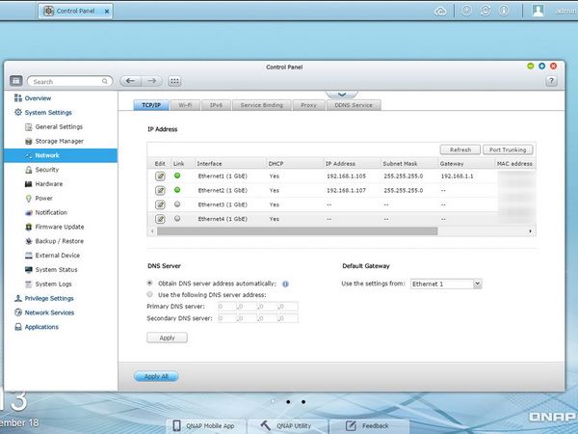The image size is (578, 434).
Task: Expand Privilege Settings in sidebar
Action: [x=49, y=299]
